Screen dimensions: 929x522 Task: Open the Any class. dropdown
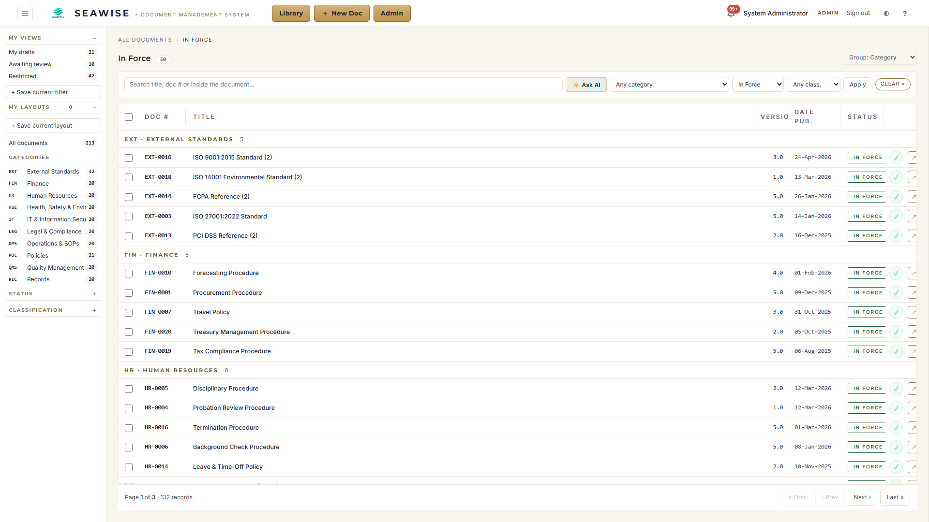click(x=813, y=85)
